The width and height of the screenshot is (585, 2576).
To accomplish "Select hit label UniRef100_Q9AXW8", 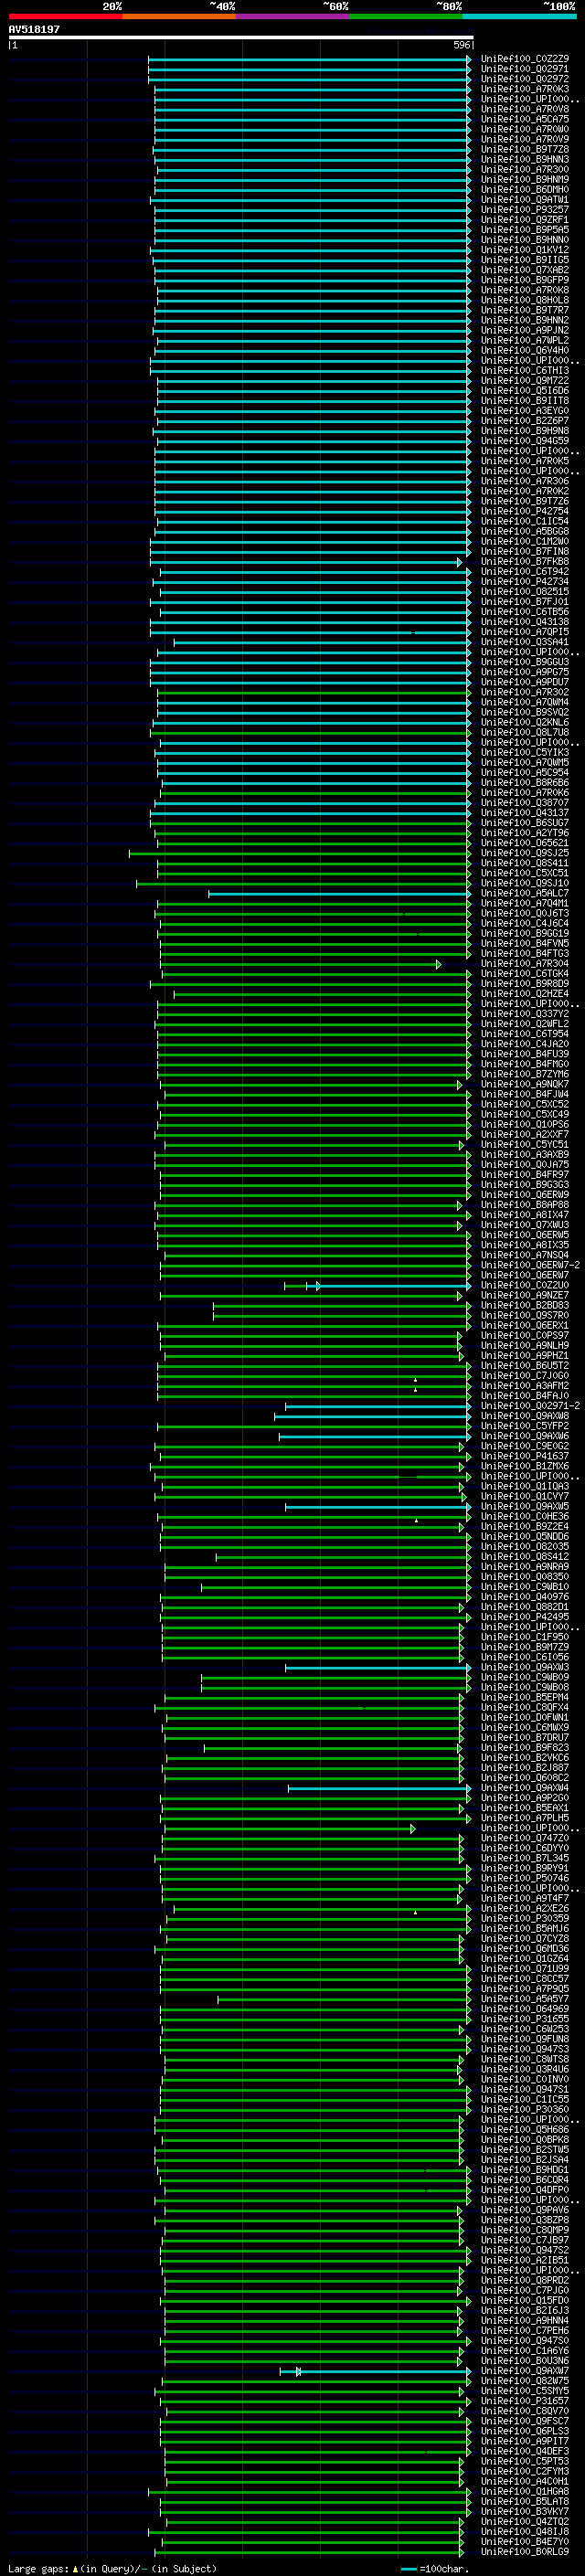I will [x=525, y=1416].
